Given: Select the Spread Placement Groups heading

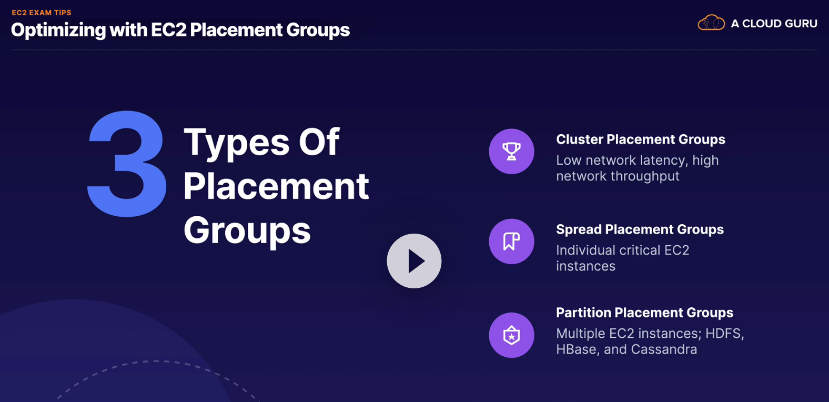Looking at the screenshot, I should 640,229.
